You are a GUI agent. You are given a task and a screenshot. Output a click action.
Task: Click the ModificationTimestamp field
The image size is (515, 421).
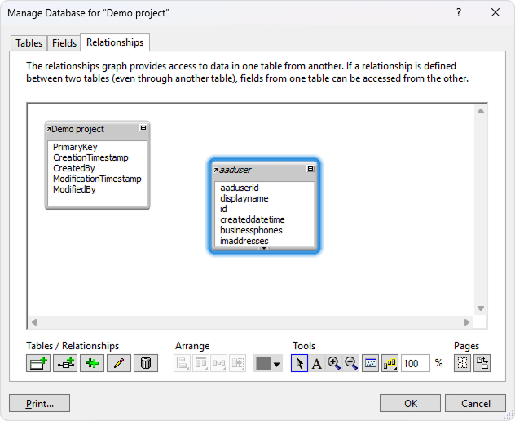(97, 179)
